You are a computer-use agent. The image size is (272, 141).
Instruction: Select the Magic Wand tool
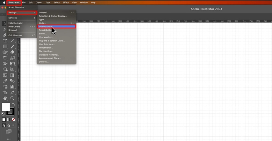5,30
